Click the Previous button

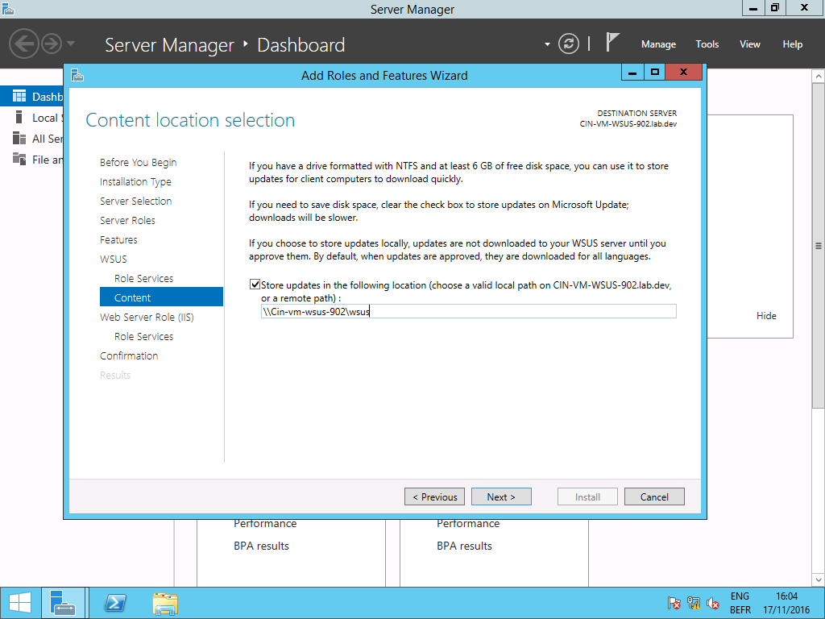[434, 496]
